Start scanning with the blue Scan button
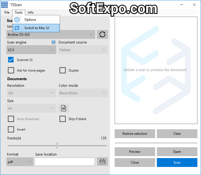 point(177,163)
